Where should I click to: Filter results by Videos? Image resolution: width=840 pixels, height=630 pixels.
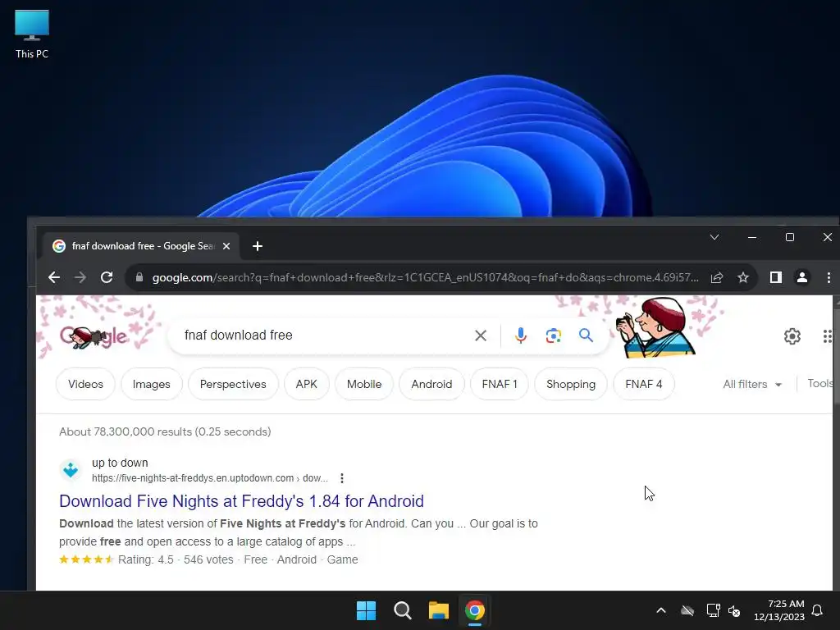click(x=85, y=384)
